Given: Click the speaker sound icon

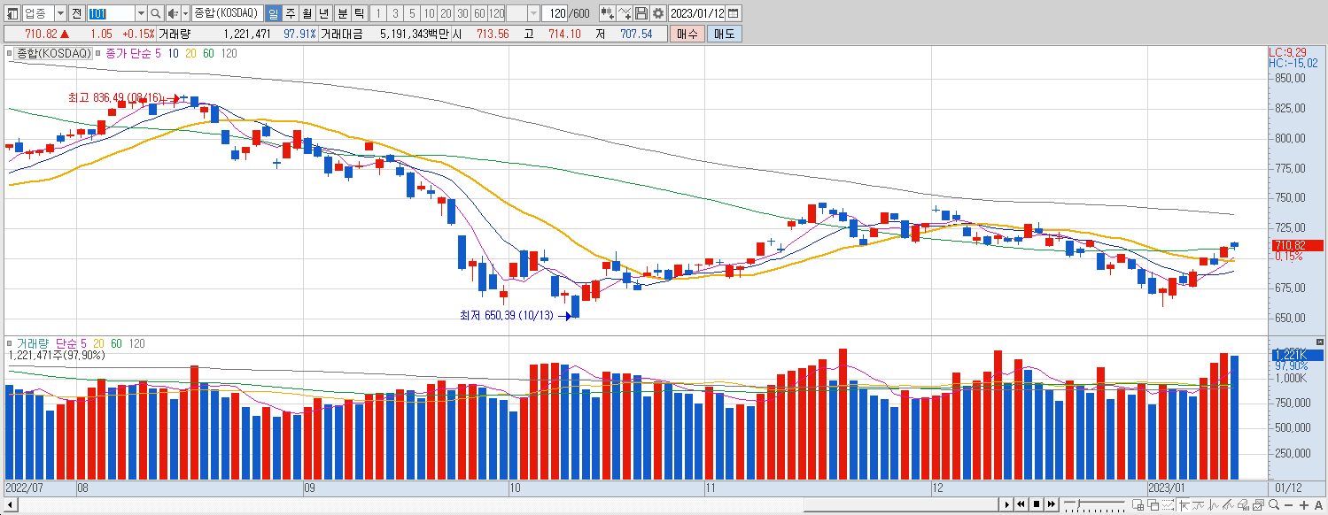Looking at the screenshot, I should point(173,13).
